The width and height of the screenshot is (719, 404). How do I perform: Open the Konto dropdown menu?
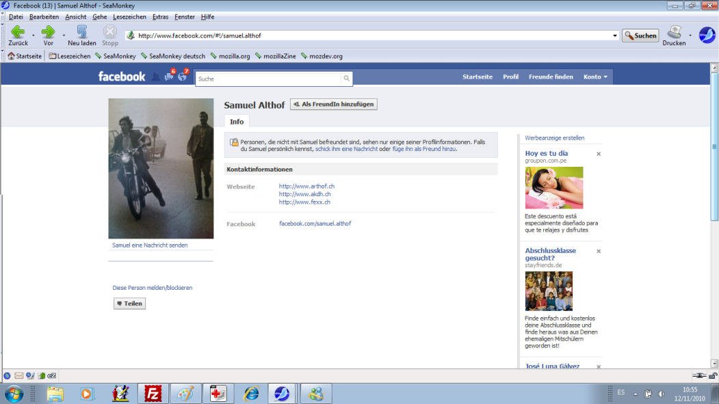(x=594, y=77)
